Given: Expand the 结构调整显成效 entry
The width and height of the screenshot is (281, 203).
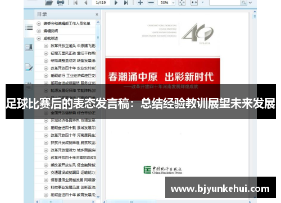Looking at the screenshot, I should [46, 61].
